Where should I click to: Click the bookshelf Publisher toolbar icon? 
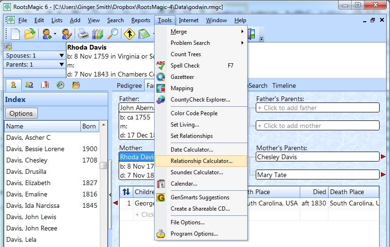pyautogui.click(x=97, y=34)
